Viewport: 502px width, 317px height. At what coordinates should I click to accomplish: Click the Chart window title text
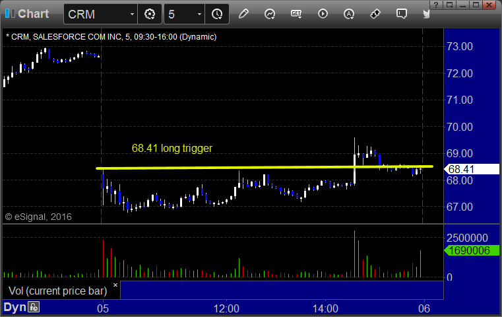point(33,14)
